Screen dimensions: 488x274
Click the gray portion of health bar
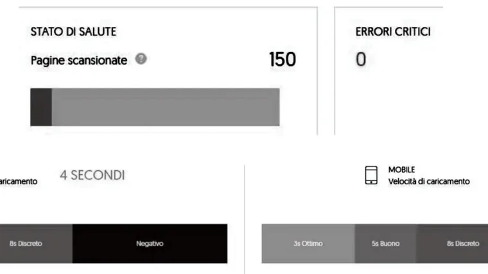[166, 107]
